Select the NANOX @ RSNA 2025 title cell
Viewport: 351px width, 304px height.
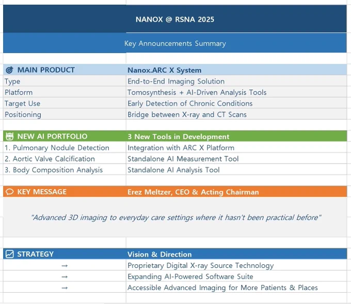point(175,19)
